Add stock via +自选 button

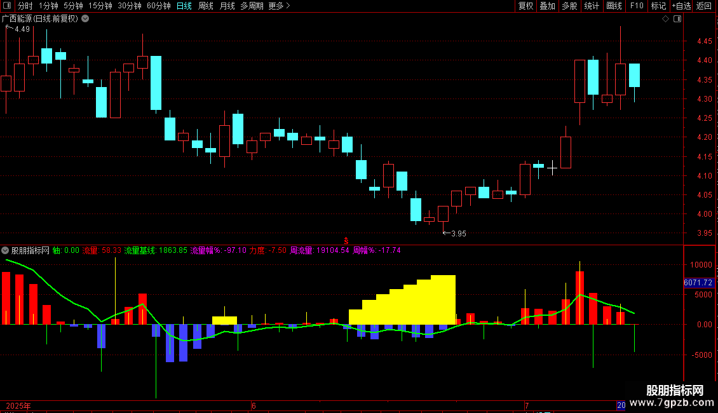click(x=681, y=6)
